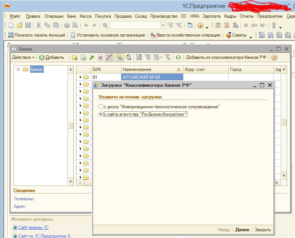The height and width of the screenshot is (238, 295).
Task: Open dropdown arrow next to wrench icon
Action: [280, 28]
